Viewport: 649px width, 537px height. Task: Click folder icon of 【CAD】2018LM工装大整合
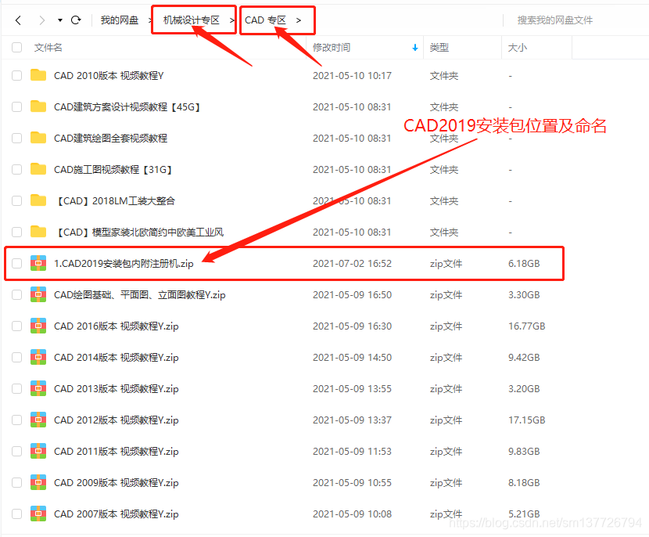38,200
